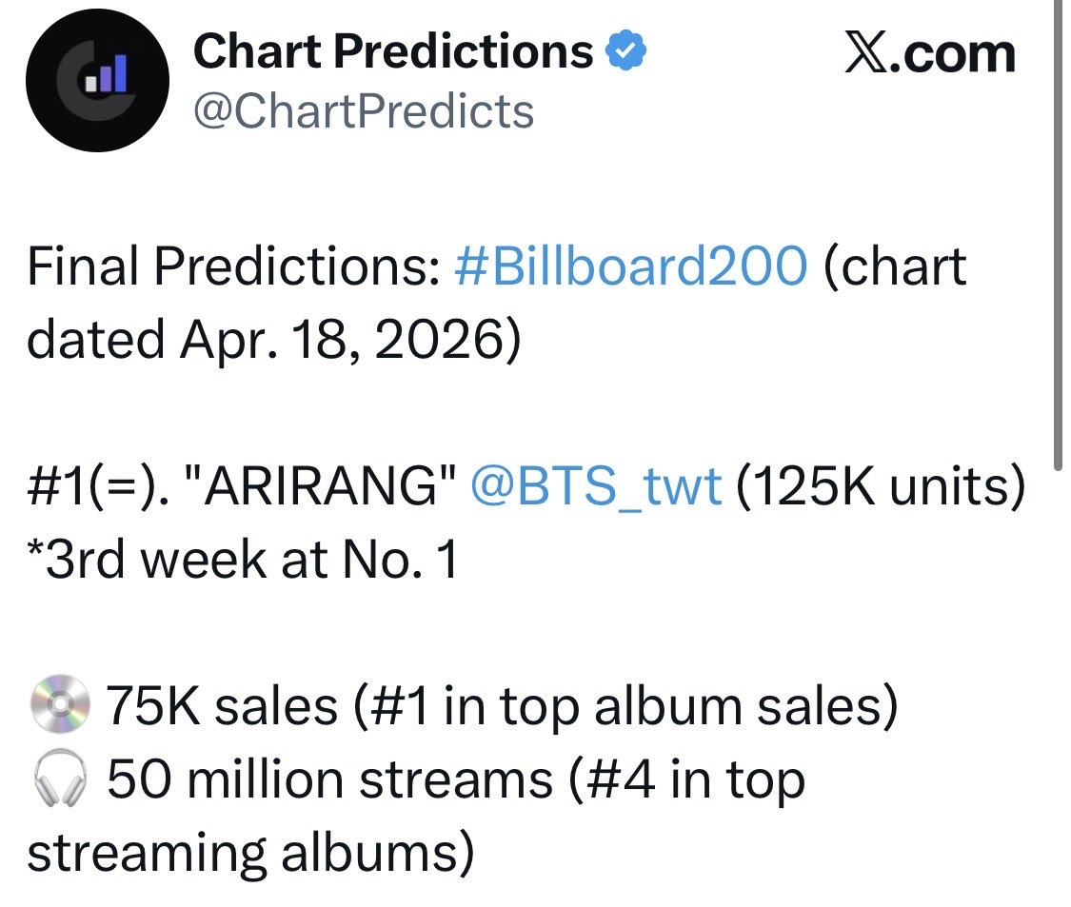Click the "50 million streams" text
The height and width of the screenshot is (907, 1071).
point(330,779)
